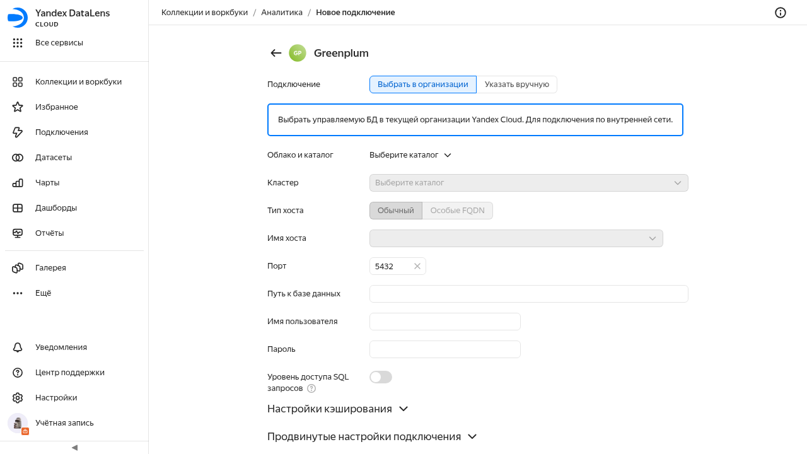
Task: Open 'Центр поддержки' menu item
Action: tap(70, 373)
